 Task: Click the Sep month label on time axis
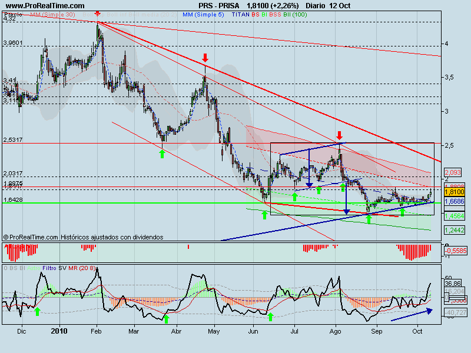[377, 331]
